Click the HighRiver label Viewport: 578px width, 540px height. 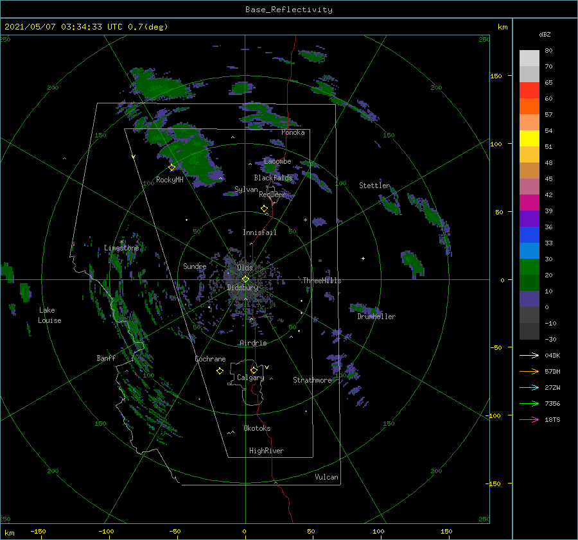267,451
